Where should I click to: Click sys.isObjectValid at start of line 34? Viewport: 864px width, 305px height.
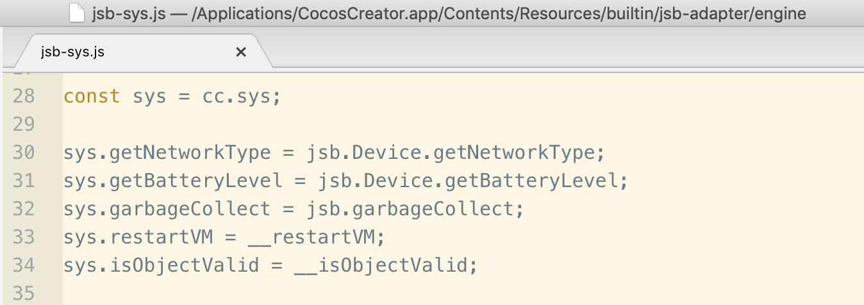[161, 265]
